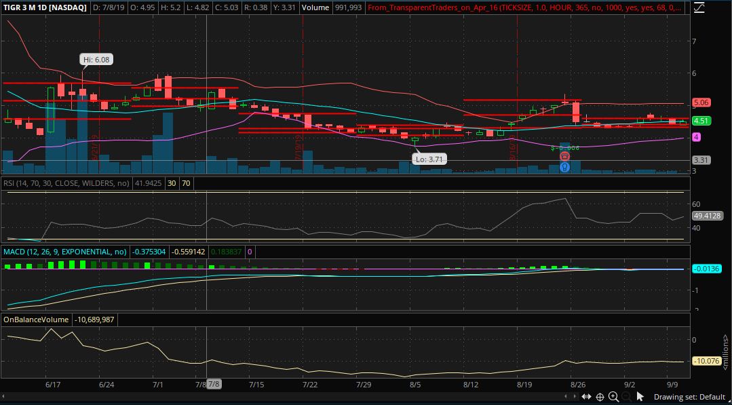Click the blue conference call bulb icon

tap(564, 167)
